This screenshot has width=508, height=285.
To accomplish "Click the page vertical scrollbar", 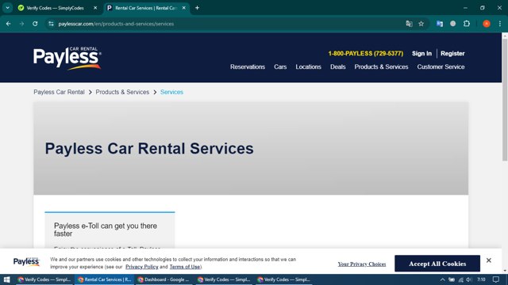I will coord(505,101).
